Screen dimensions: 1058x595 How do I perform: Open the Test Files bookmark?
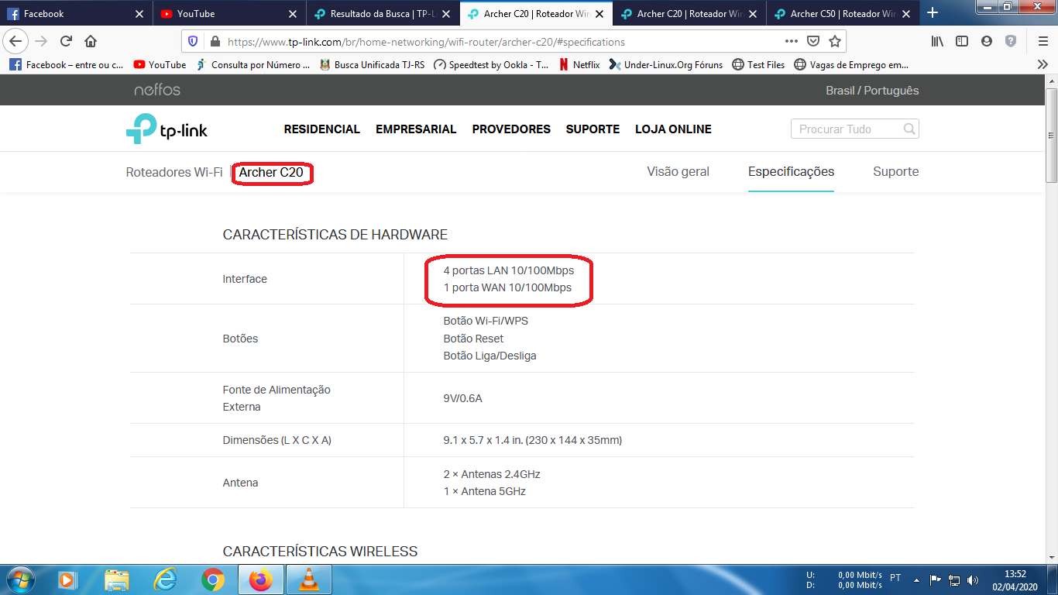click(x=758, y=65)
